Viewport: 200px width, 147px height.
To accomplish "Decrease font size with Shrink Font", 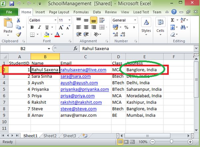I will [x=68, y=27].
